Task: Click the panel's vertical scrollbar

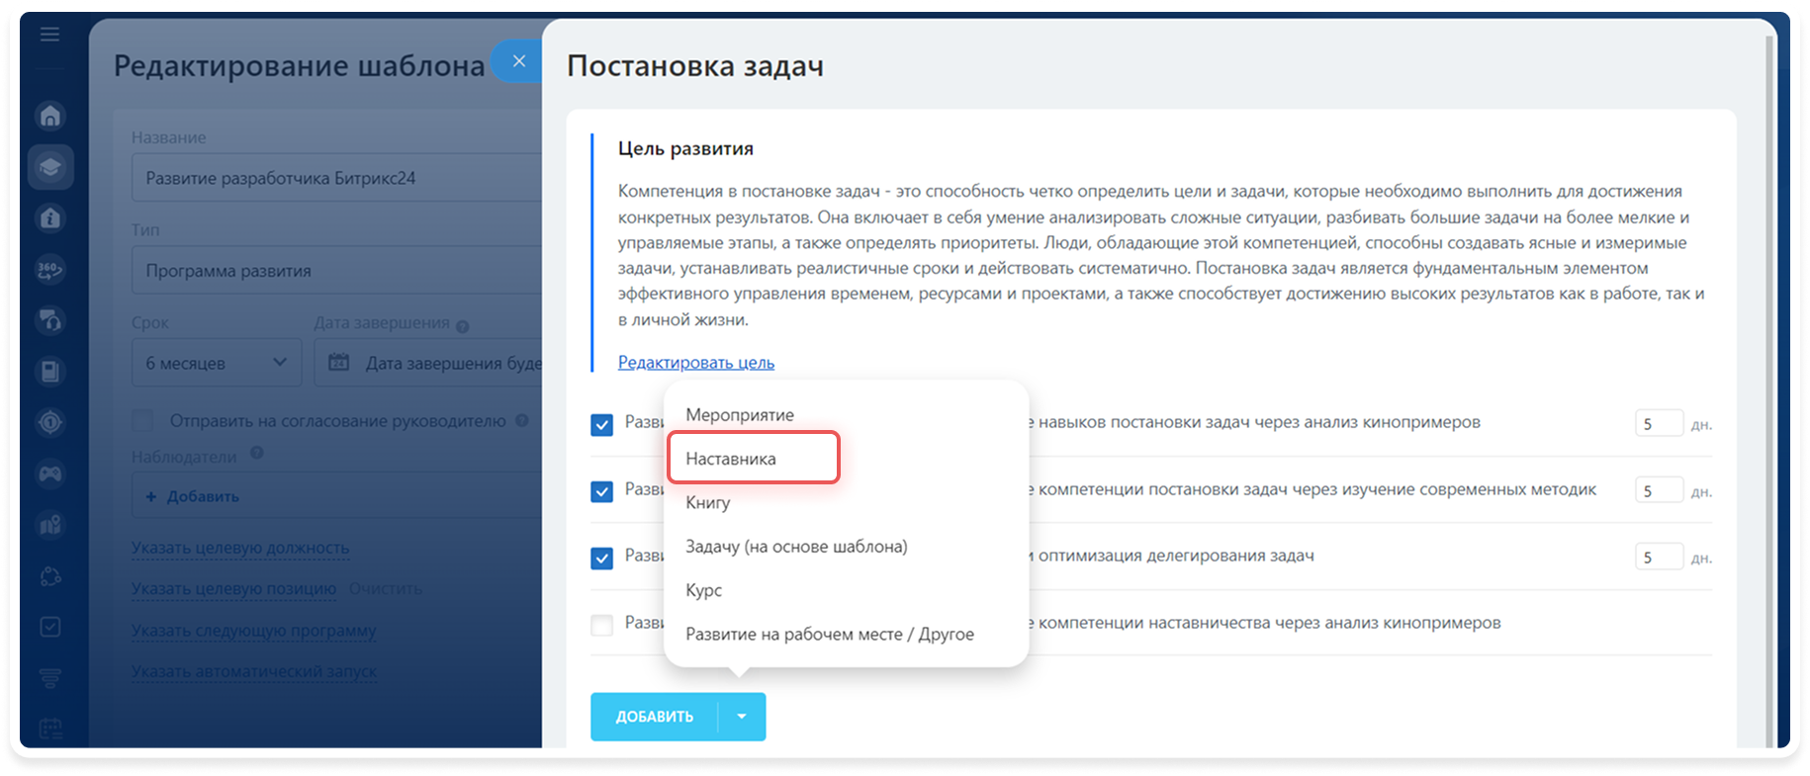Action: tap(1769, 390)
